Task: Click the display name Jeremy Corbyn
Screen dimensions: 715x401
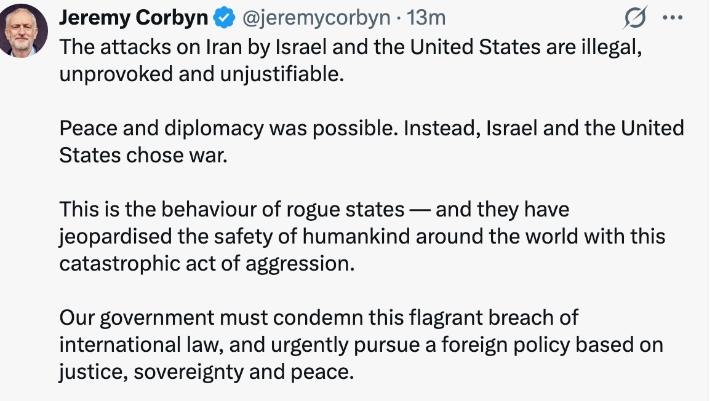Action: (134, 18)
